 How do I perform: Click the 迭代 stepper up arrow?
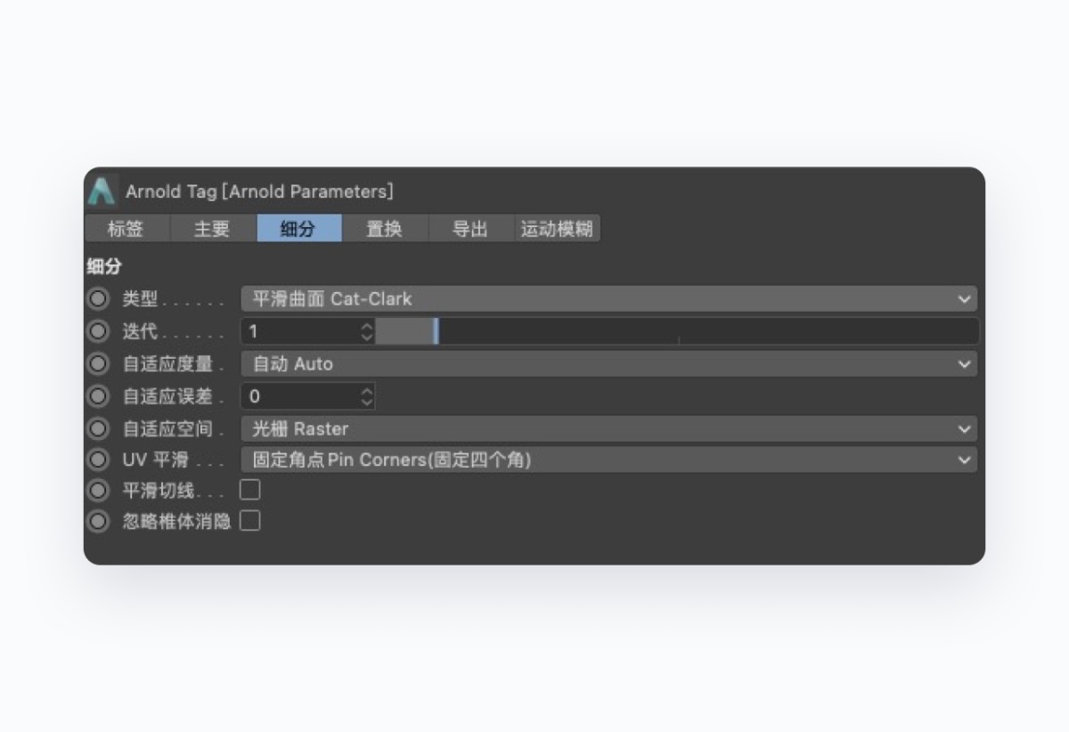point(366,327)
